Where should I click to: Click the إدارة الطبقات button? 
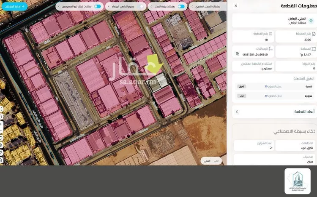[x=14, y=6]
